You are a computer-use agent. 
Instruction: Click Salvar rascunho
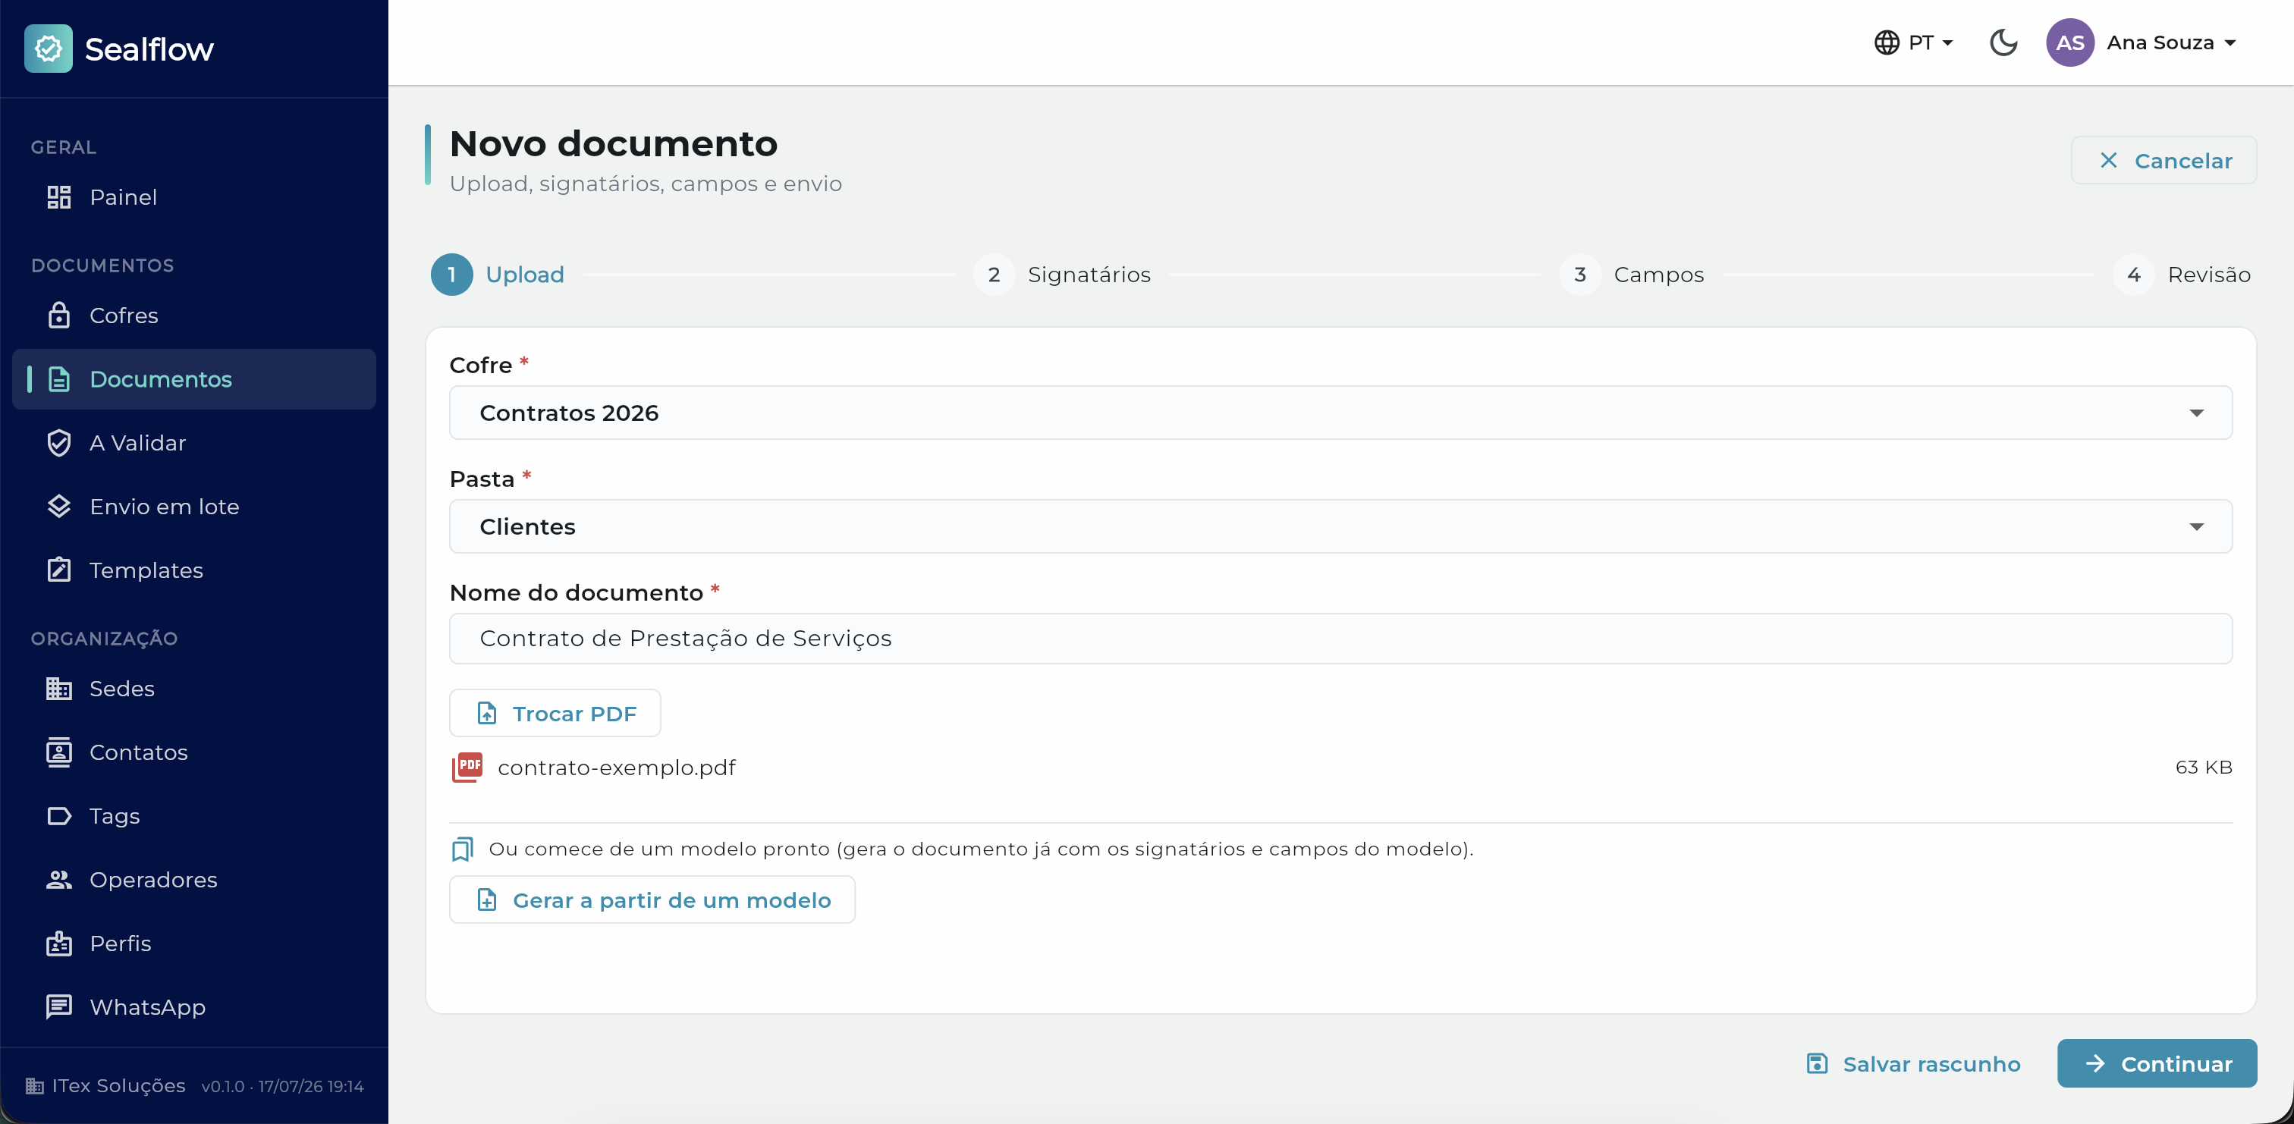[1913, 1063]
